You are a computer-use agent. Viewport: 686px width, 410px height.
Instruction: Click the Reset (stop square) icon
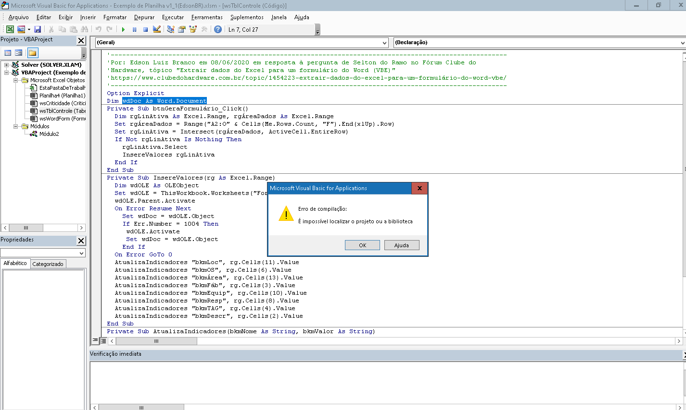145,29
